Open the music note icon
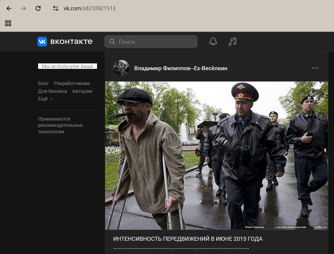Image resolution: width=334 pixels, height=254 pixels. [x=232, y=42]
